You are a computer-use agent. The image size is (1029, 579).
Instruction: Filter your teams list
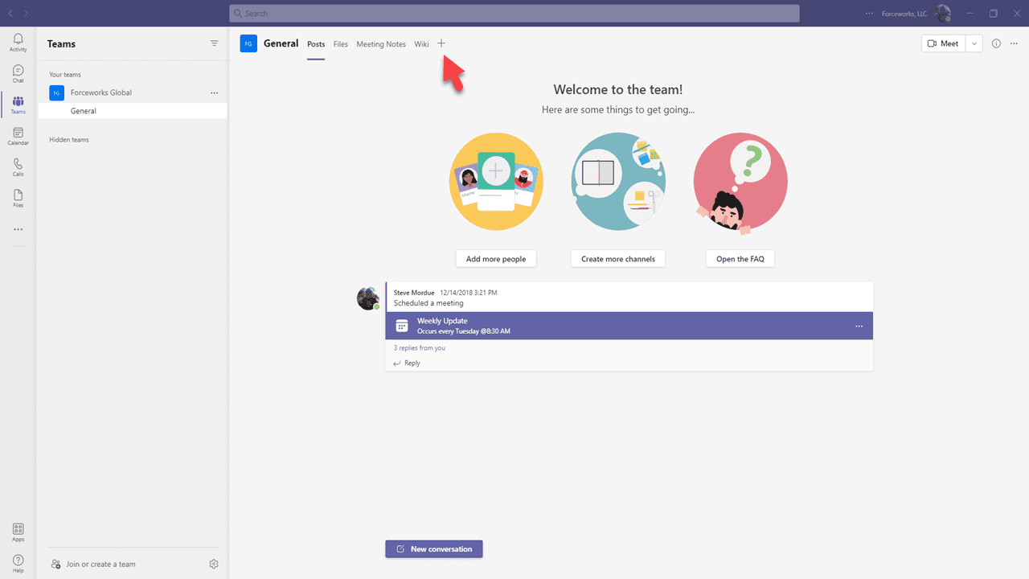click(214, 43)
